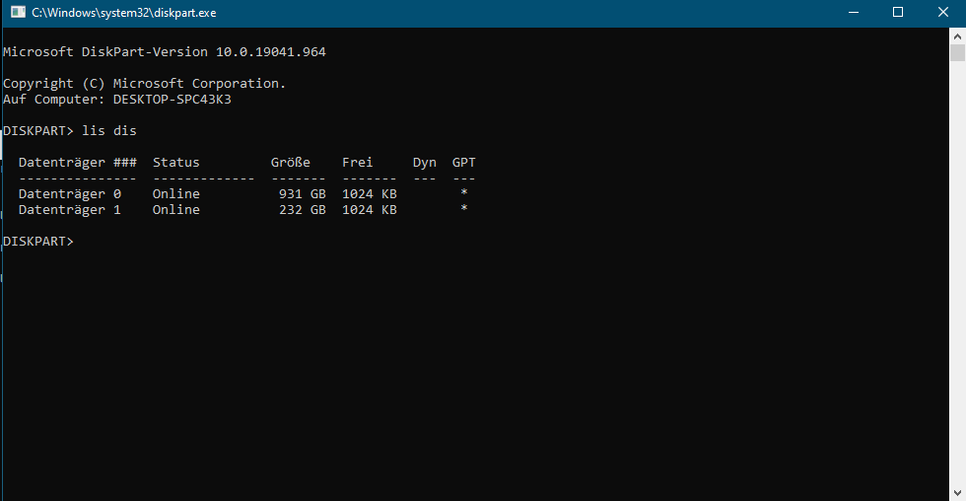Viewport: 966px width, 501px height.
Task: Close the diskpart.exe window
Action: pos(943,12)
